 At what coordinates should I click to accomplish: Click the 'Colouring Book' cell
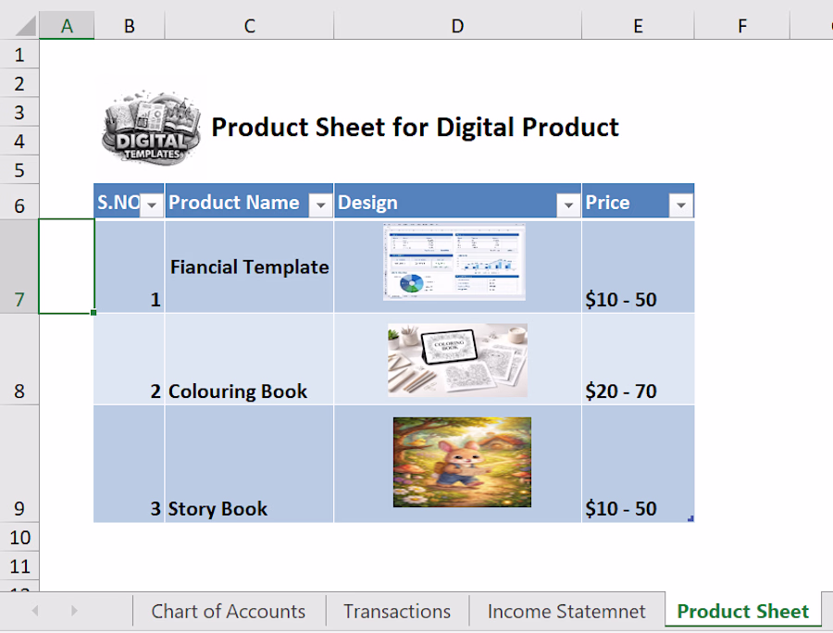pyautogui.click(x=249, y=359)
